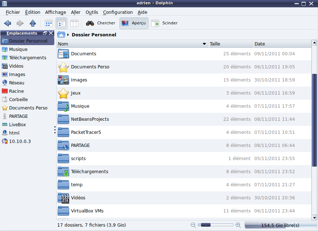Screen dimensions: 318x231
Task: Click the zoom in magnifier icon
Action: point(238,225)
